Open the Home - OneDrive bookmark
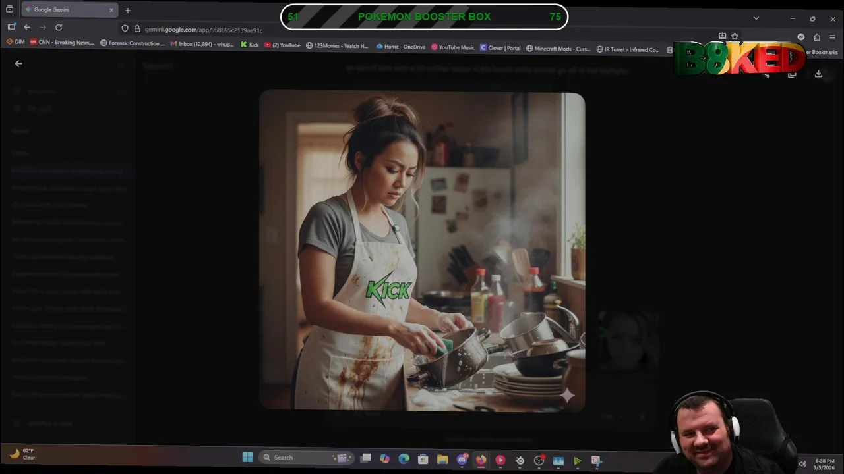 (401, 47)
